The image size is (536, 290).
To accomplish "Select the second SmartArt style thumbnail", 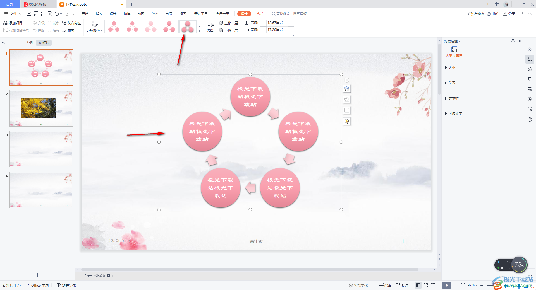I will pos(132,26).
